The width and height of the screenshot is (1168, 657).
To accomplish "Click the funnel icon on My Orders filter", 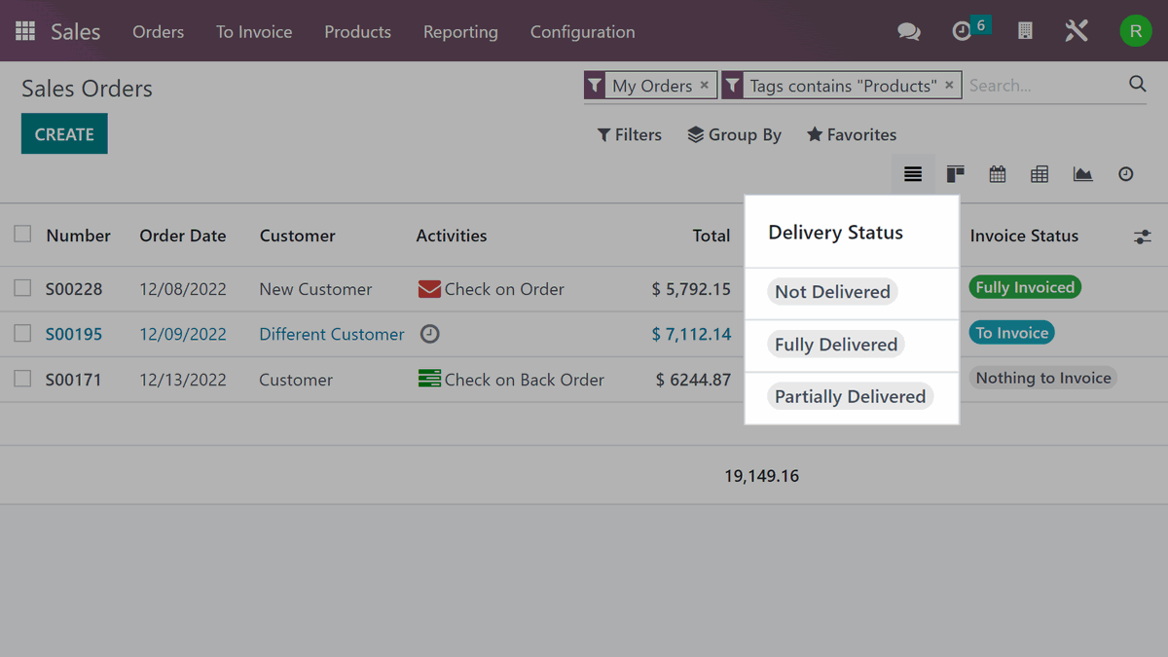I will pos(595,86).
